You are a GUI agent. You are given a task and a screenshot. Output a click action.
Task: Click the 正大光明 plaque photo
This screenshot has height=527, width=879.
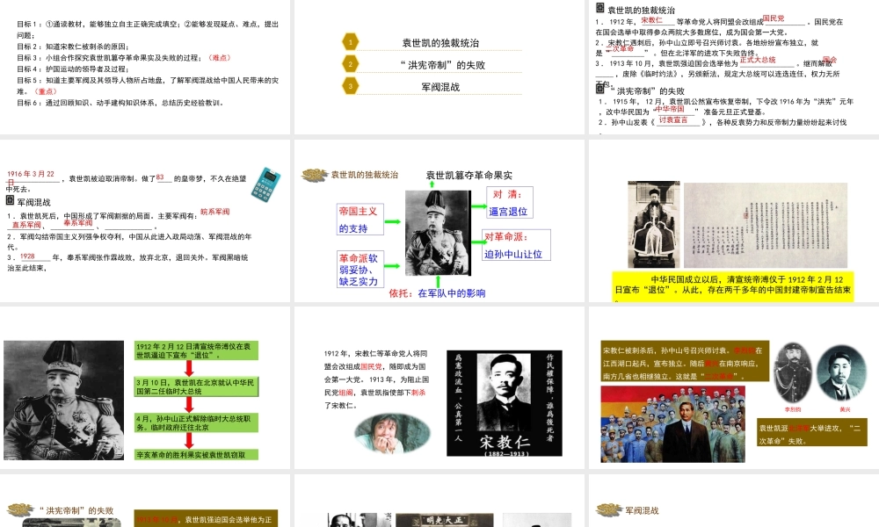445,520
